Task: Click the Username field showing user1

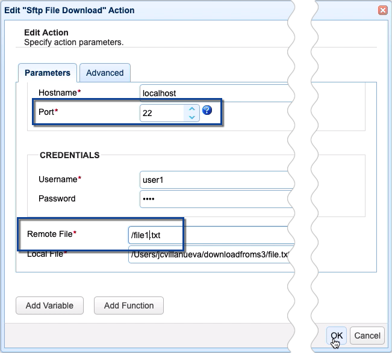Action: pyautogui.click(x=211, y=179)
